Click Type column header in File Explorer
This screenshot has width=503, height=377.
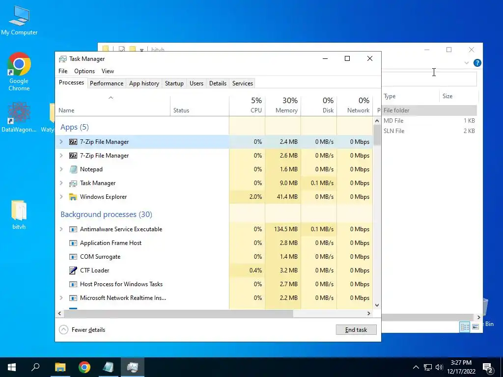click(410, 96)
